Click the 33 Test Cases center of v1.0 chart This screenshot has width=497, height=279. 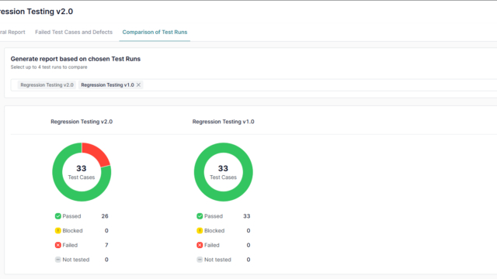pos(223,172)
